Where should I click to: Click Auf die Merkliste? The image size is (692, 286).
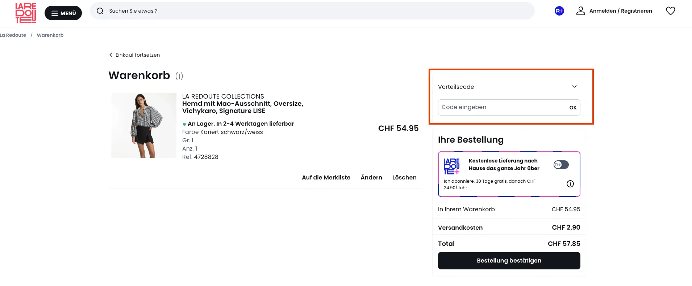point(326,177)
